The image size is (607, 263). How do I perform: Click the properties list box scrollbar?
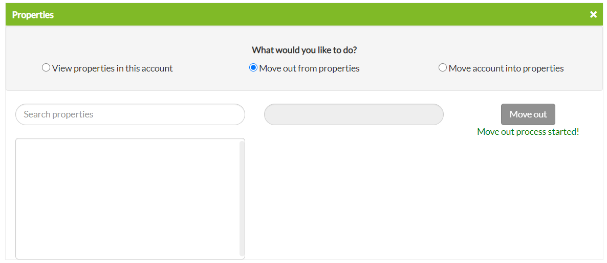pos(242,198)
